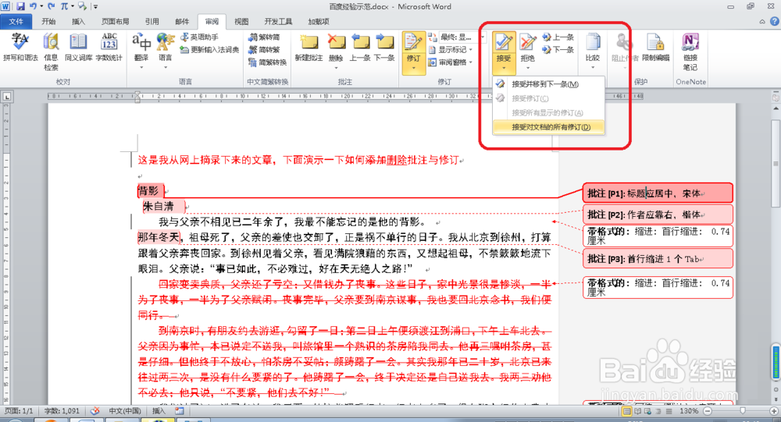Click the zoom out minus button
The image size is (781, 422).
click(x=708, y=412)
